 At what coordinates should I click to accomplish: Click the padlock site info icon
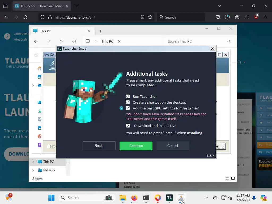pyautogui.click(x=50, y=17)
